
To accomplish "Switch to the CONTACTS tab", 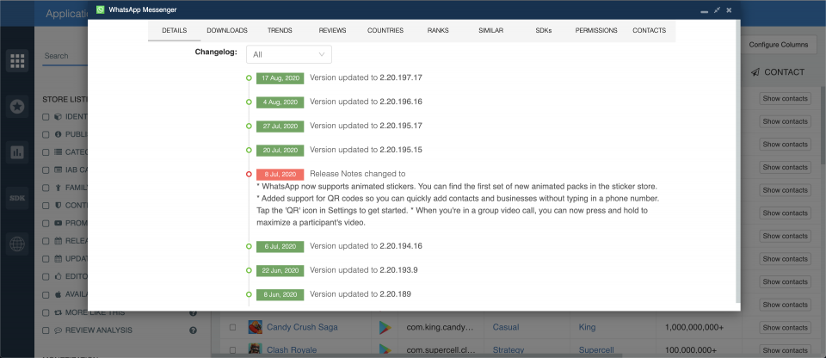I will [649, 31].
